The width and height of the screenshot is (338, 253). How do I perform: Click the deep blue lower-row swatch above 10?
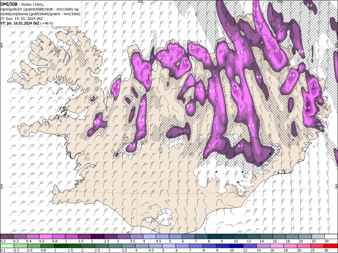[236, 246]
